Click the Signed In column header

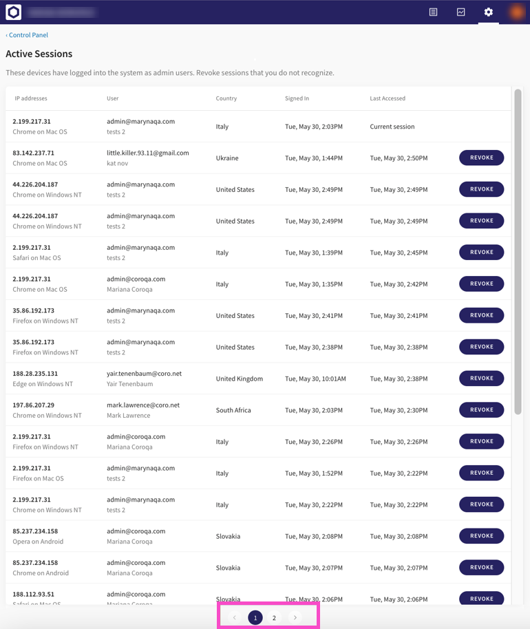297,98
